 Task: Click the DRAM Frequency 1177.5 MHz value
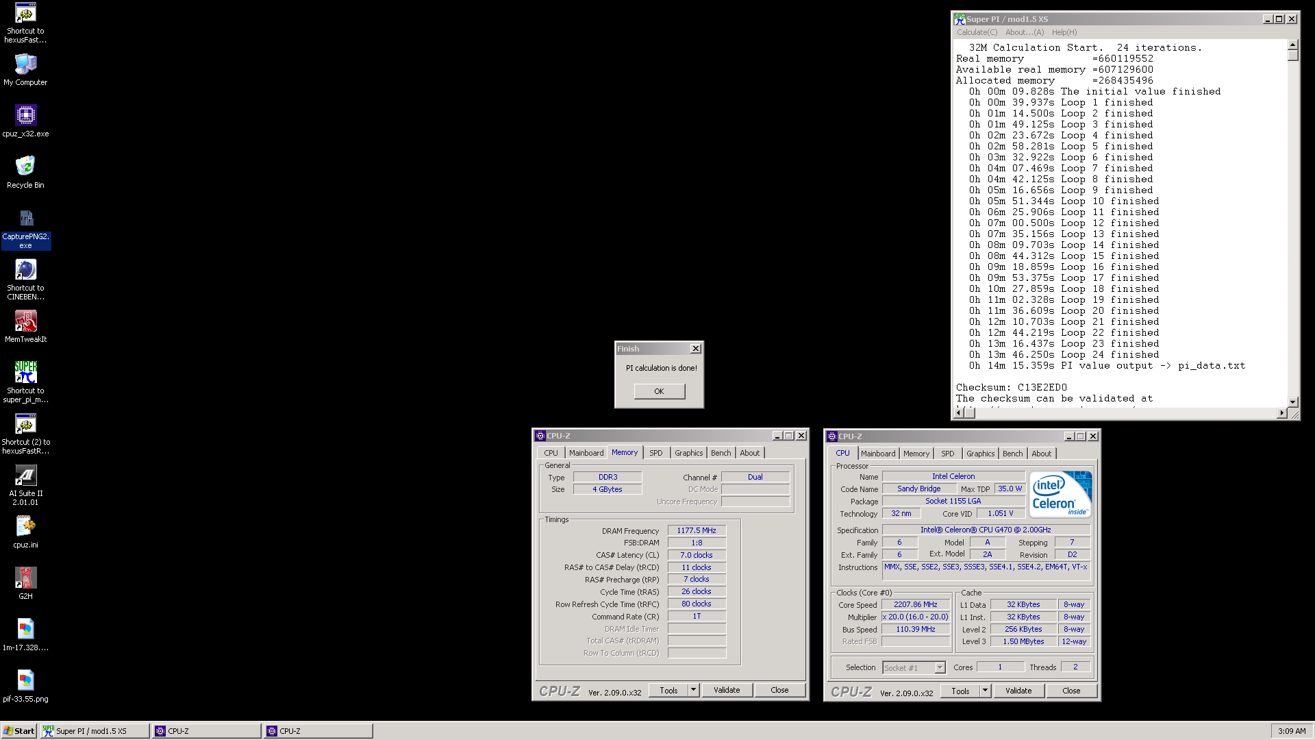coord(697,530)
